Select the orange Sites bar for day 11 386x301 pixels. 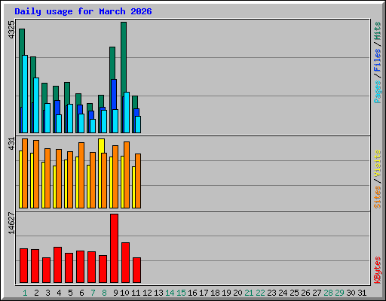[x=138, y=181]
